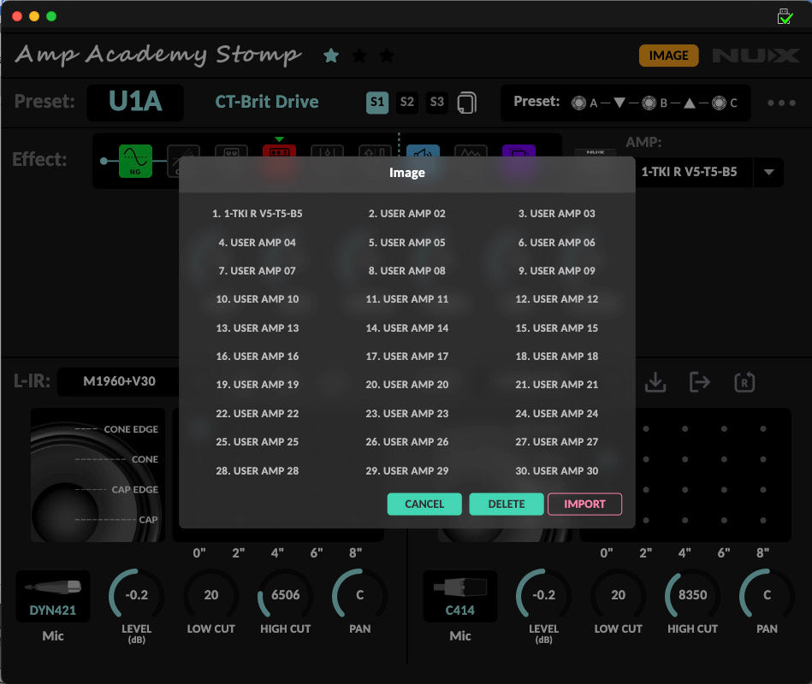The height and width of the screenshot is (684, 812).
Task: Adjust the HIGH CUT knob set to 6506
Action: pyautogui.click(x=284, y=596)
